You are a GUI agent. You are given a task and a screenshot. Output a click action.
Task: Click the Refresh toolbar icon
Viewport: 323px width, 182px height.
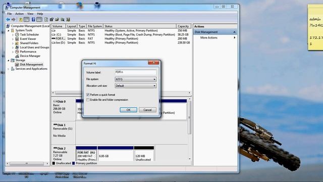46,20
